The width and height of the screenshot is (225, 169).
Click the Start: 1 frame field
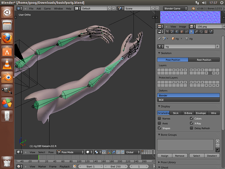point(91,166)
